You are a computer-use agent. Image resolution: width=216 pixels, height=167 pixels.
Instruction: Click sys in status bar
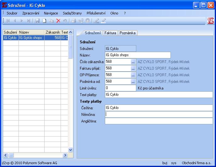174,163
